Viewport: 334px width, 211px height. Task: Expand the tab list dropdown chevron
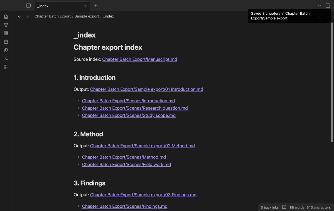[x=320, y=6]
